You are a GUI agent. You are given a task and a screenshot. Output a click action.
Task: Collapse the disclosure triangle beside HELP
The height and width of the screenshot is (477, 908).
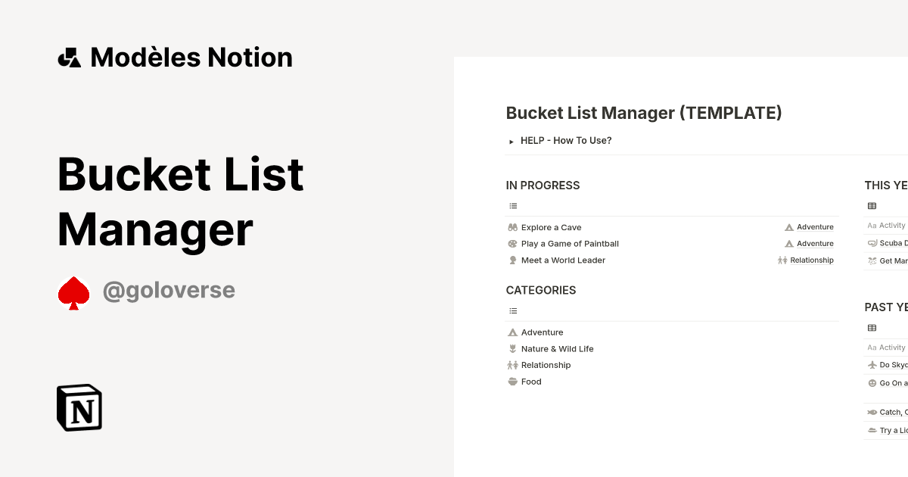tap(512, 141)
